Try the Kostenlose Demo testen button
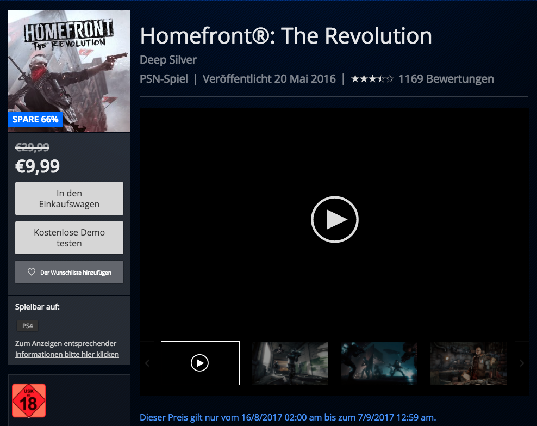537x426 pixels. [69, 238]
